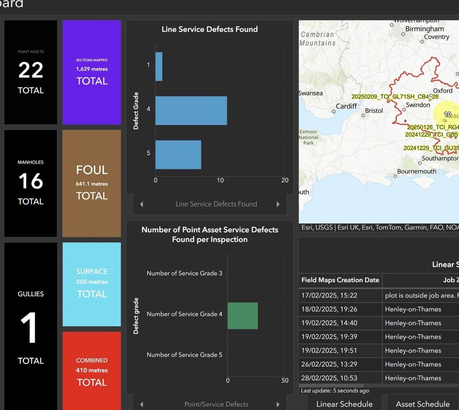The height and width of the screenshot is (410, 459).
Task: Select the 17/02/2025, 15:22 table row
Action: point(379,295)
